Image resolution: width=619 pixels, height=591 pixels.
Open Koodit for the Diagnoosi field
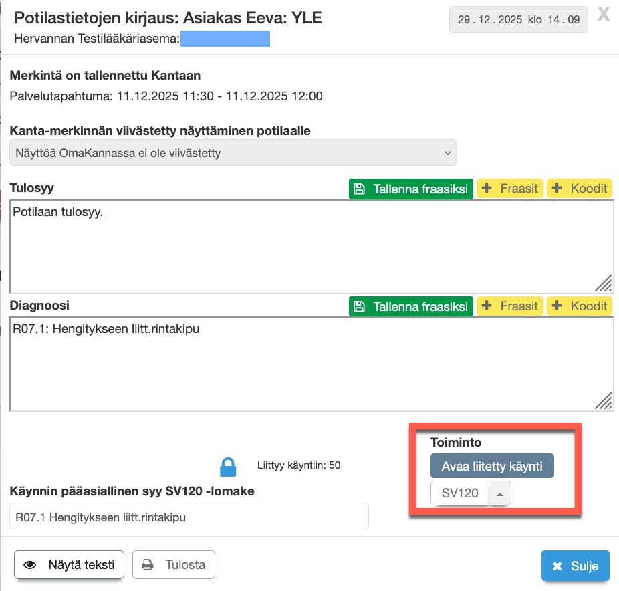pos(580,306)
